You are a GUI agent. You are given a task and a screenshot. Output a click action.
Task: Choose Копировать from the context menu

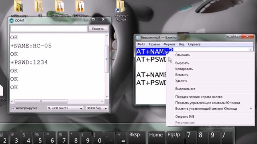pos(184,69)
